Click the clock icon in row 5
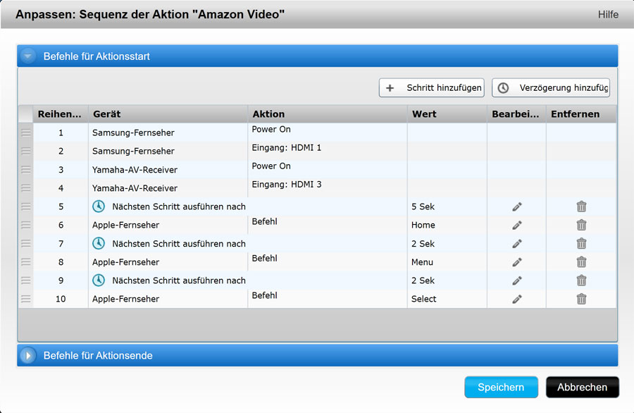Screen dimensions: 634x413 pyautogui.click(x=99, y=207)
